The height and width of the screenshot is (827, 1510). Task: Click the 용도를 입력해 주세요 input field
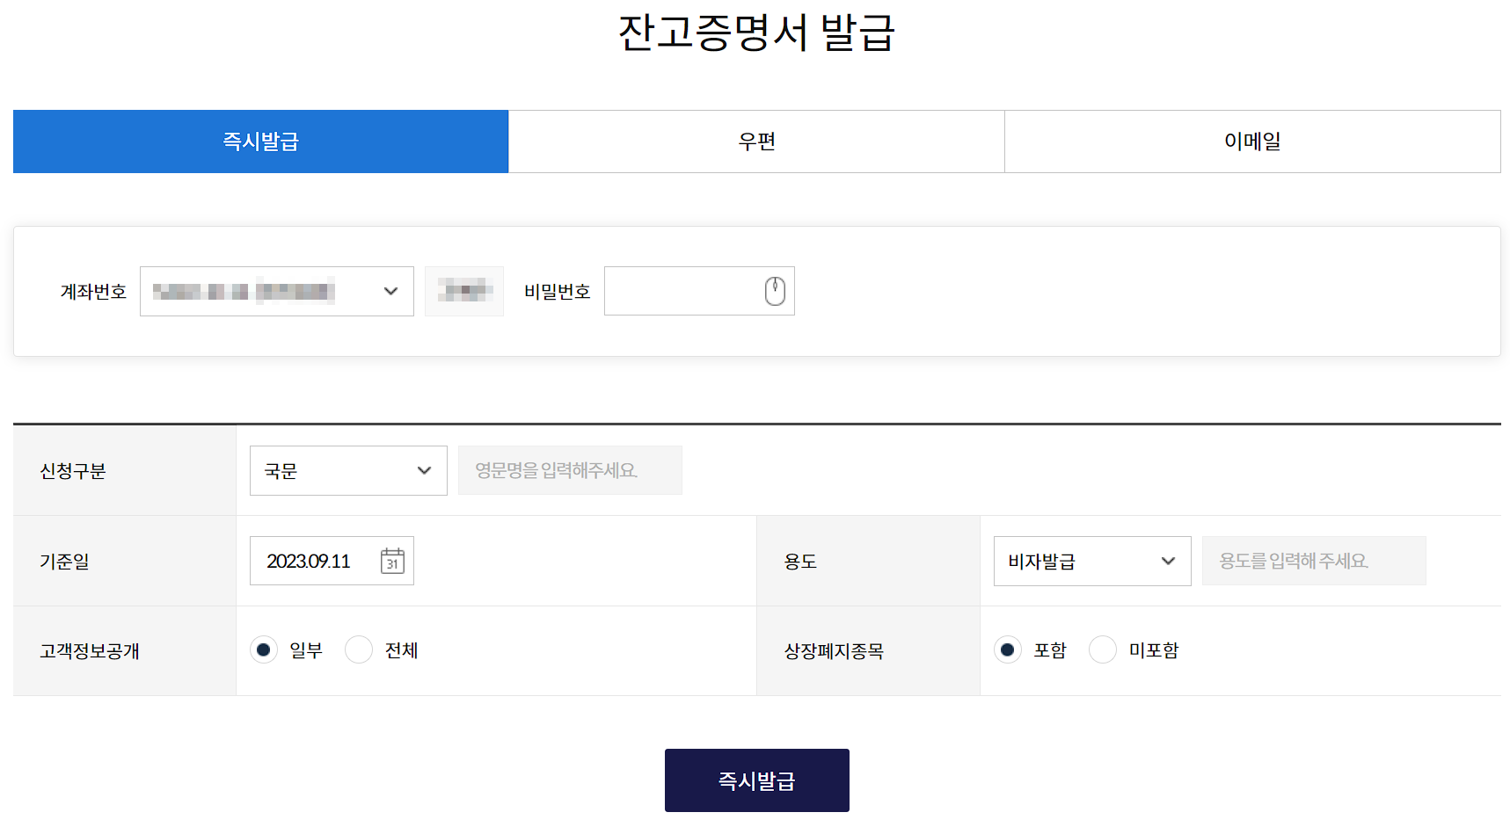1314,561
